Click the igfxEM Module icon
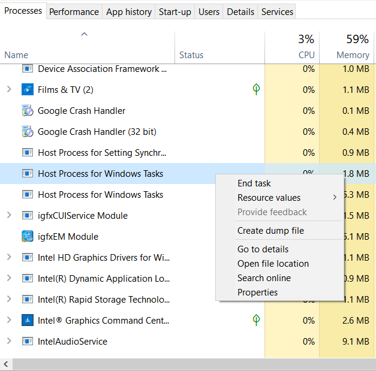 pyautogui.click(x=27, y=237)
